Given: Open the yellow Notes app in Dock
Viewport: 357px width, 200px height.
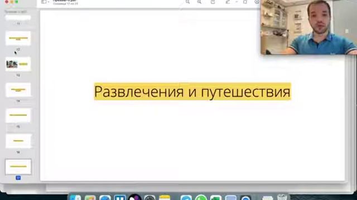Looking at the screenshot, I should tap(165, 197).
